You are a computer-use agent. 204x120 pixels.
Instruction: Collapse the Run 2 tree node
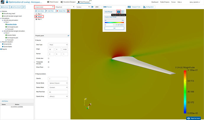click(4, 33)
